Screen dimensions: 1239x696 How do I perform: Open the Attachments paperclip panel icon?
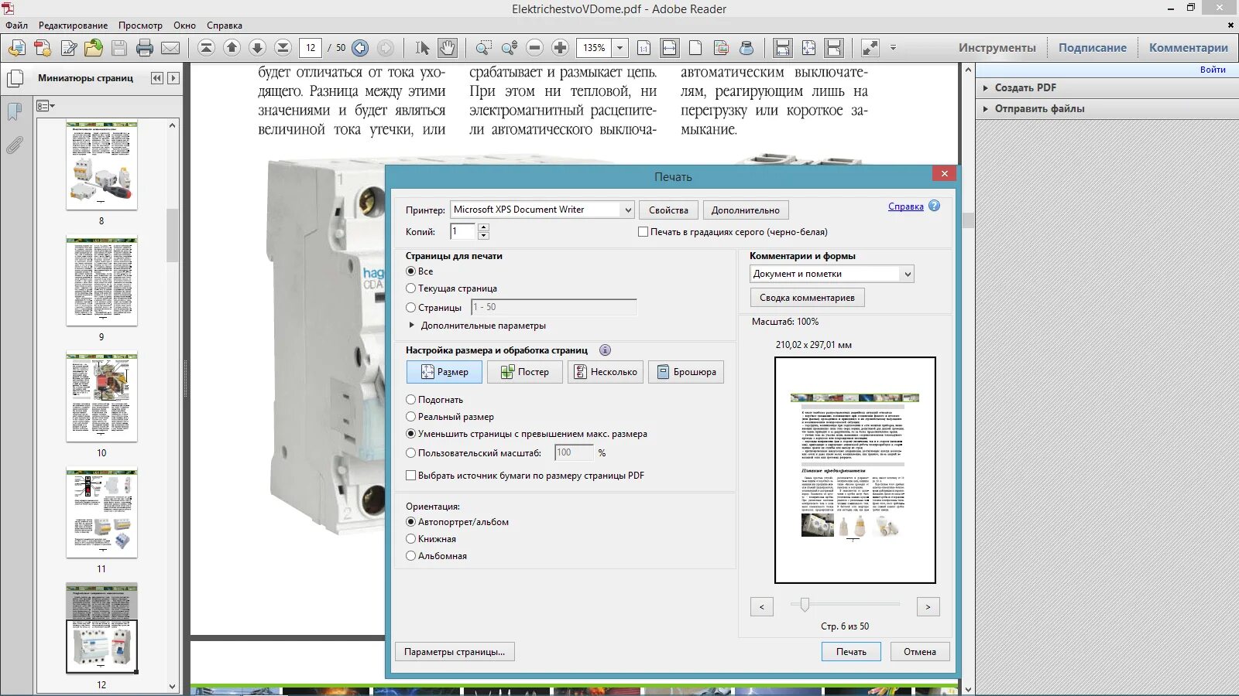15,145
